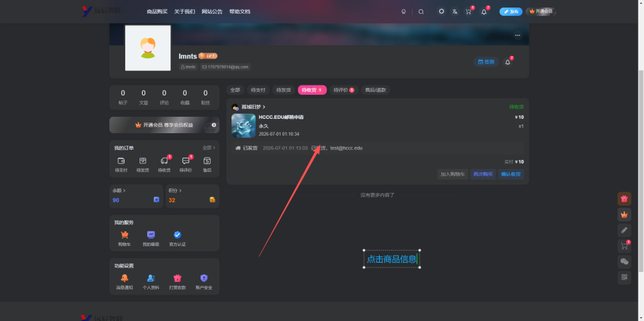The width and height of the screenshot is (644, 321).
Task: Click the LV1 level badge next to lmnts
Action: tap(208, 56)
